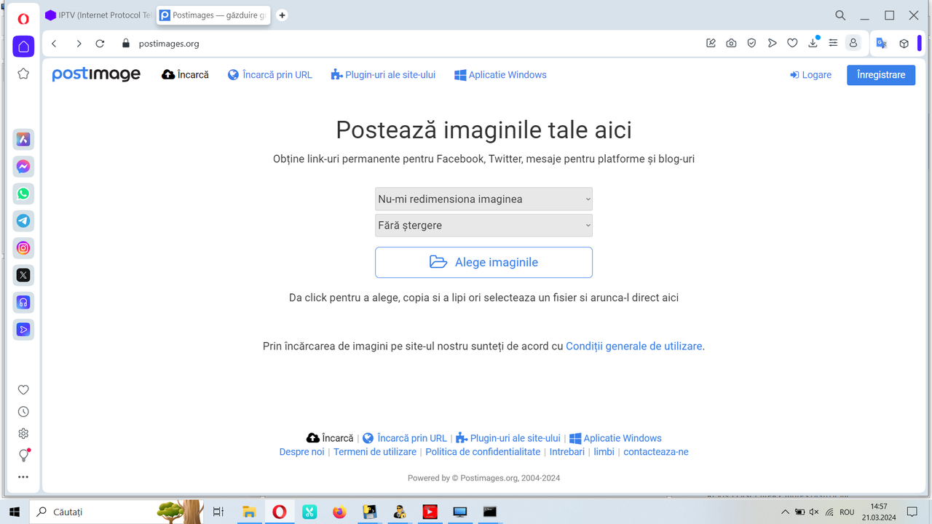This screenshot has height=524, width=932.
Task: Open limbi language footer link
Action: tap(604, 452)
